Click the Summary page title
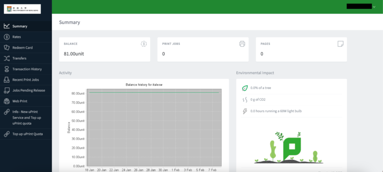The width and height of the screenshot is (383, 172). point(69,22)
